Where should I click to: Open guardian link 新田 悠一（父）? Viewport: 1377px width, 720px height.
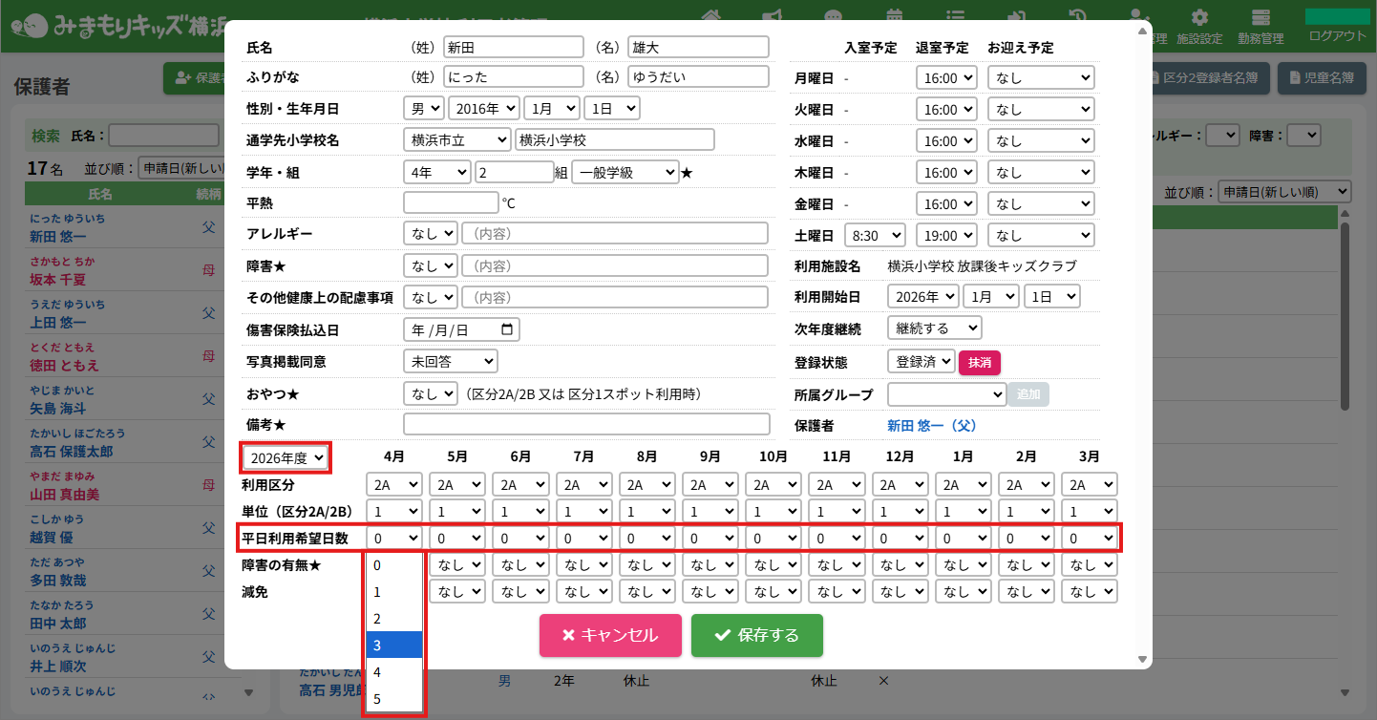(x=932, y=425)
